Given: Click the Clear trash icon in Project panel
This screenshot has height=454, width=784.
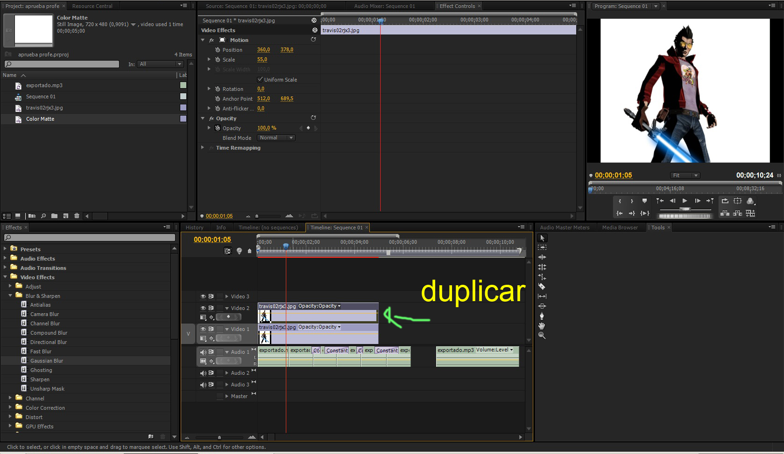Looking at the screenshot, I should (x=77, y=216).
